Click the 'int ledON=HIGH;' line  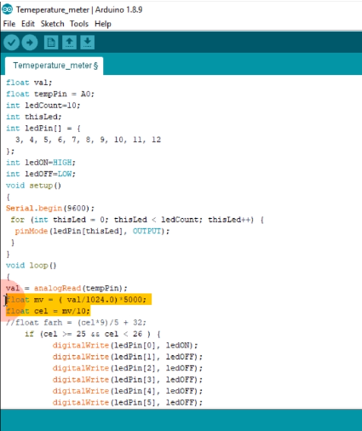[41, 163]
